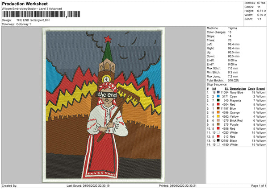This screenshot has height=189, width=268.
Task: Select the Orange 4698 thread swatch
Action: 218,112
